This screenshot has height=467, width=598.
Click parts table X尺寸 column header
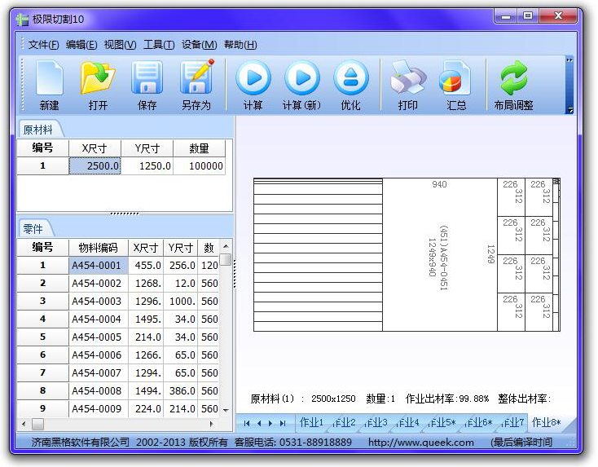(146, 248)
